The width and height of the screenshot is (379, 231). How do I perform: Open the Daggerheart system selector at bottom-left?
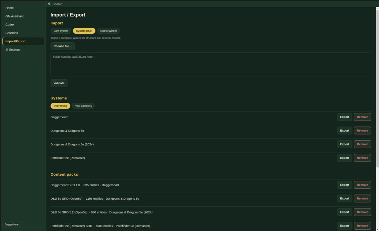pyautogui.click(x=23, y=224)
